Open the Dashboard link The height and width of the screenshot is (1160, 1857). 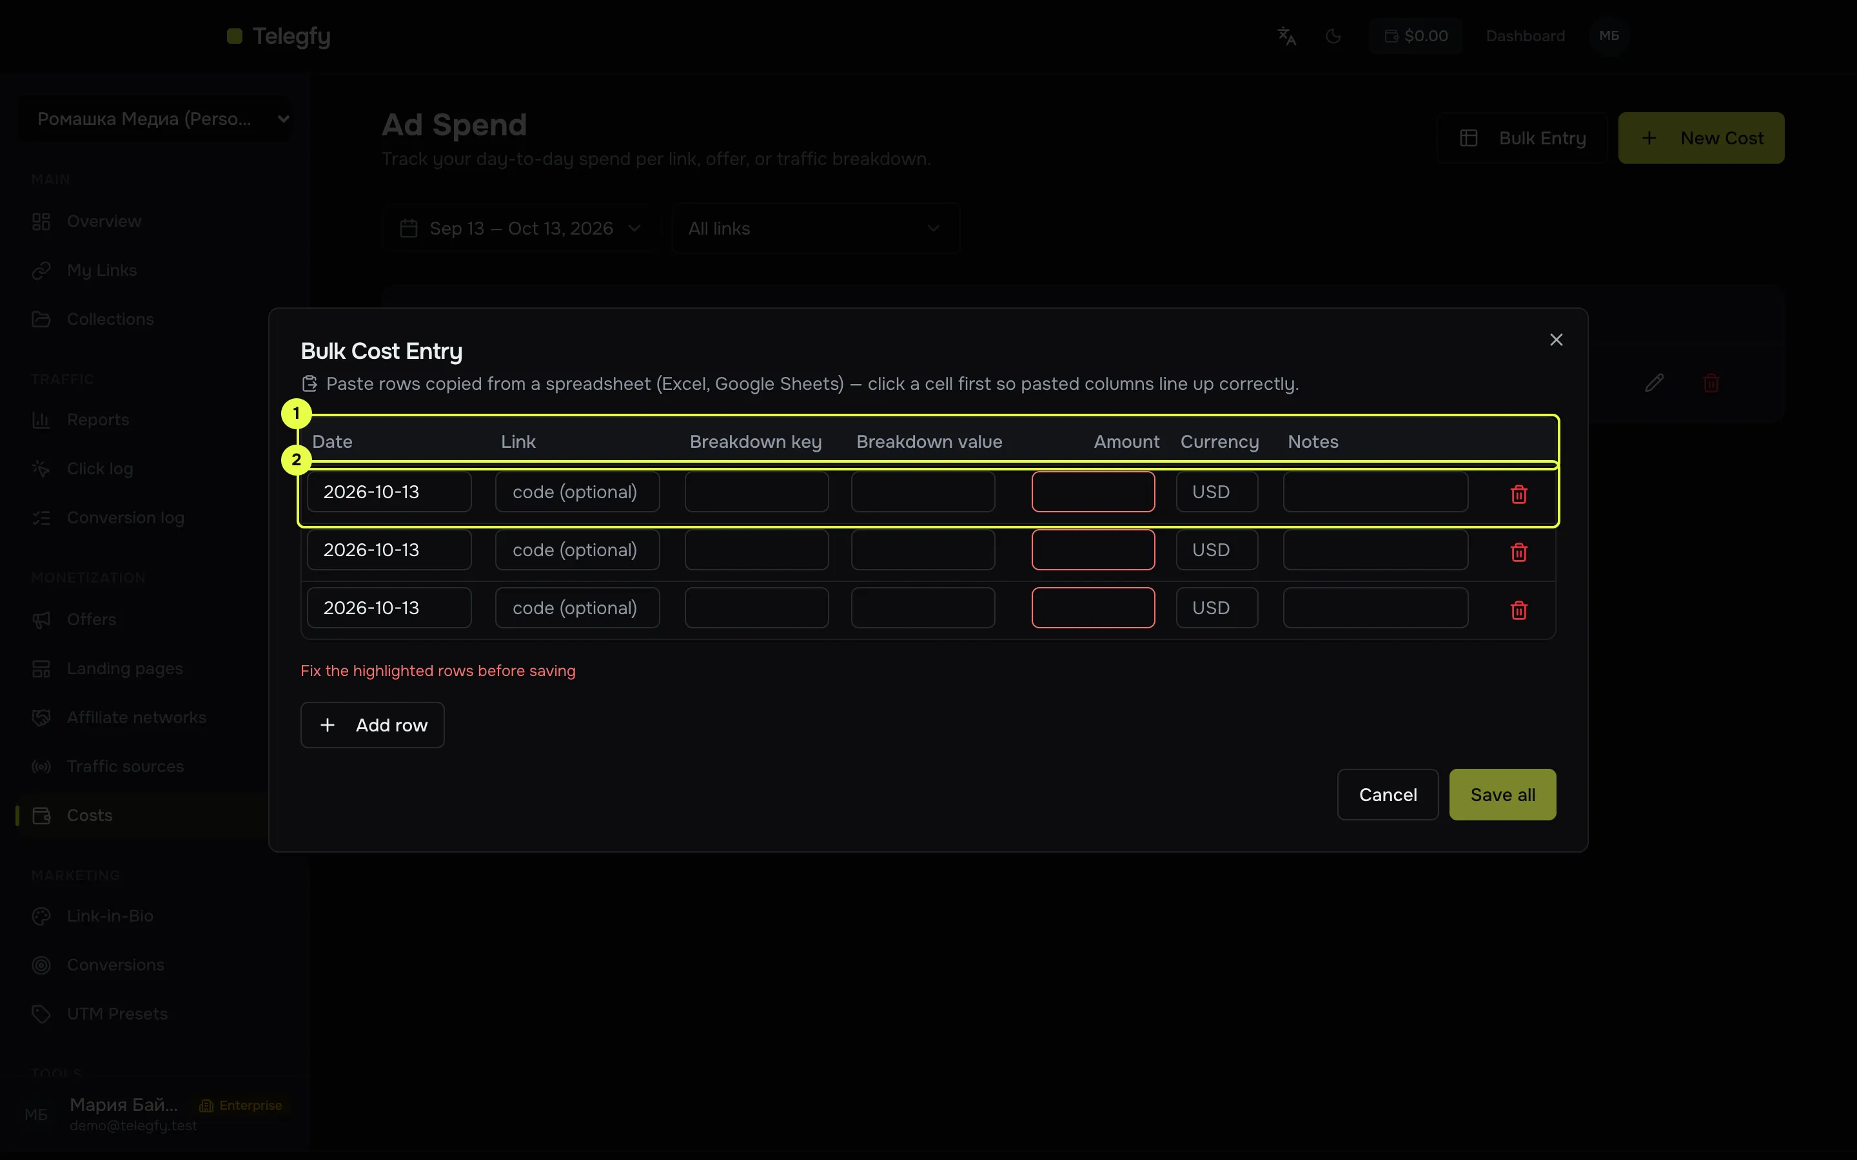(1525, 36)
